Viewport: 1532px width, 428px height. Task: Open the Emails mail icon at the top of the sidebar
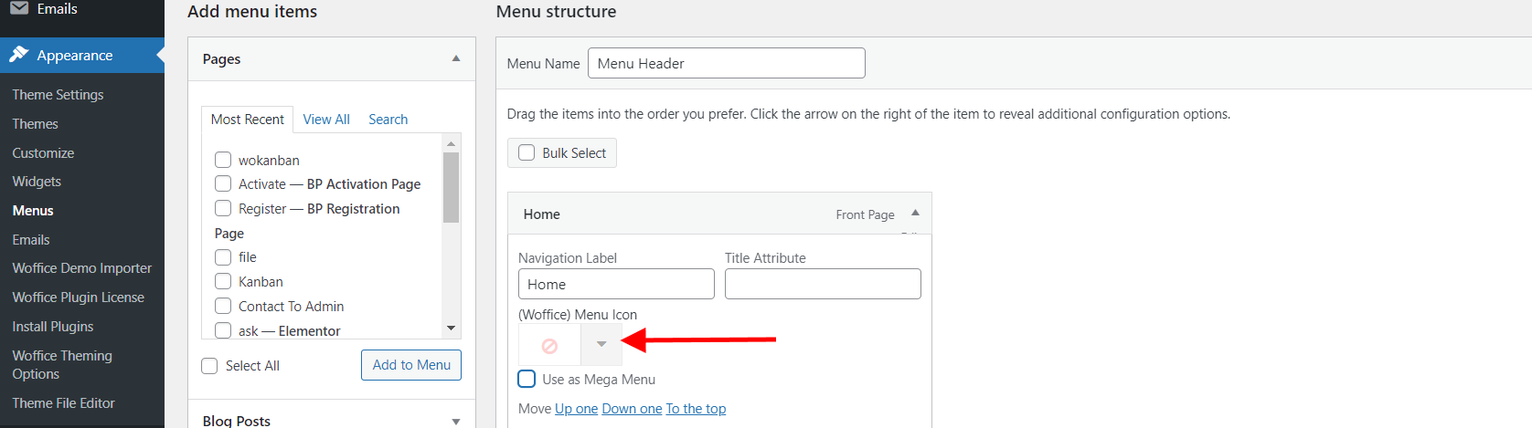pos(18,8)
